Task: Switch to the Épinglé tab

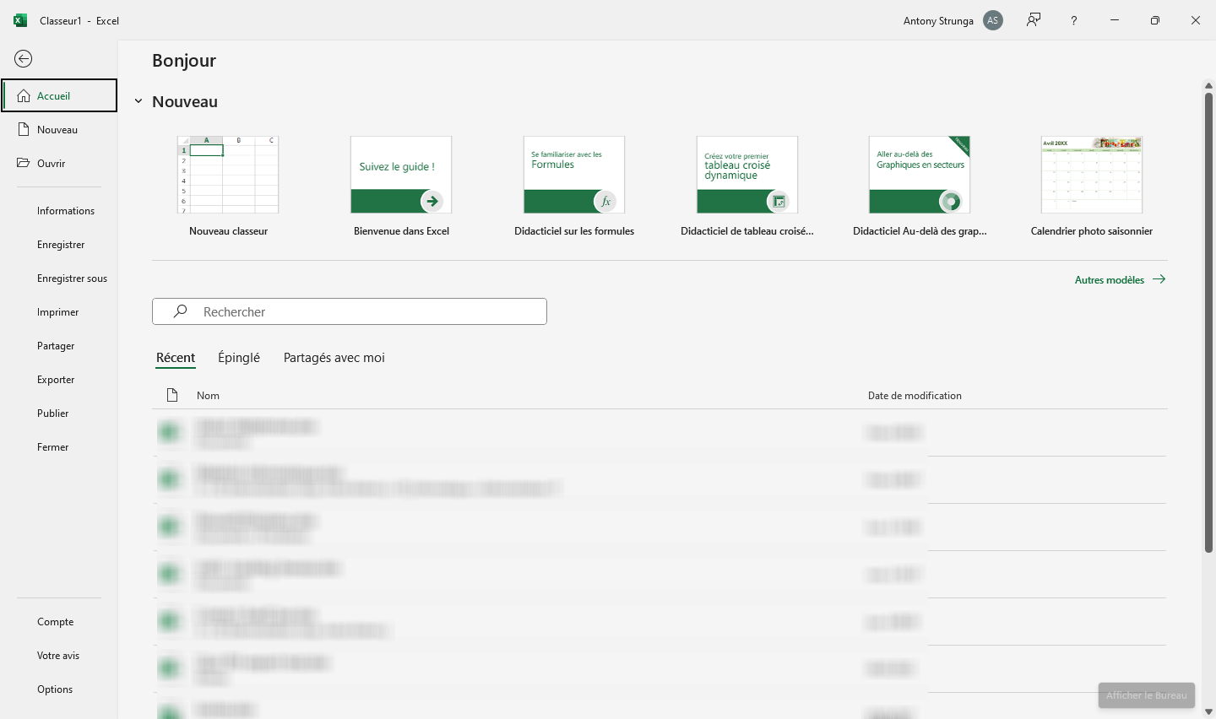Action: [239, 358]
